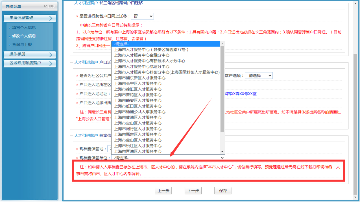The width and height of the screenshot is (360, 202).
Task: Open 填写个人信息 in sidebar
Action: 24,28
